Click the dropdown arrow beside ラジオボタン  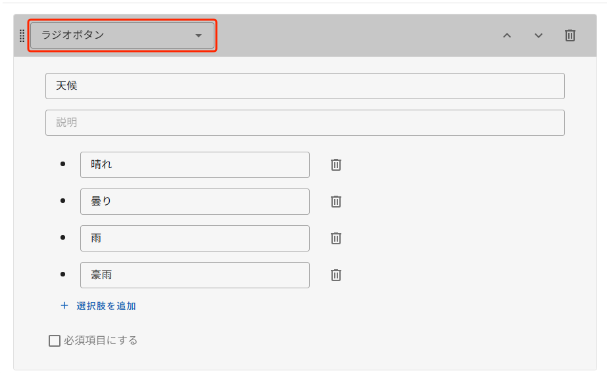click(199, 35)
